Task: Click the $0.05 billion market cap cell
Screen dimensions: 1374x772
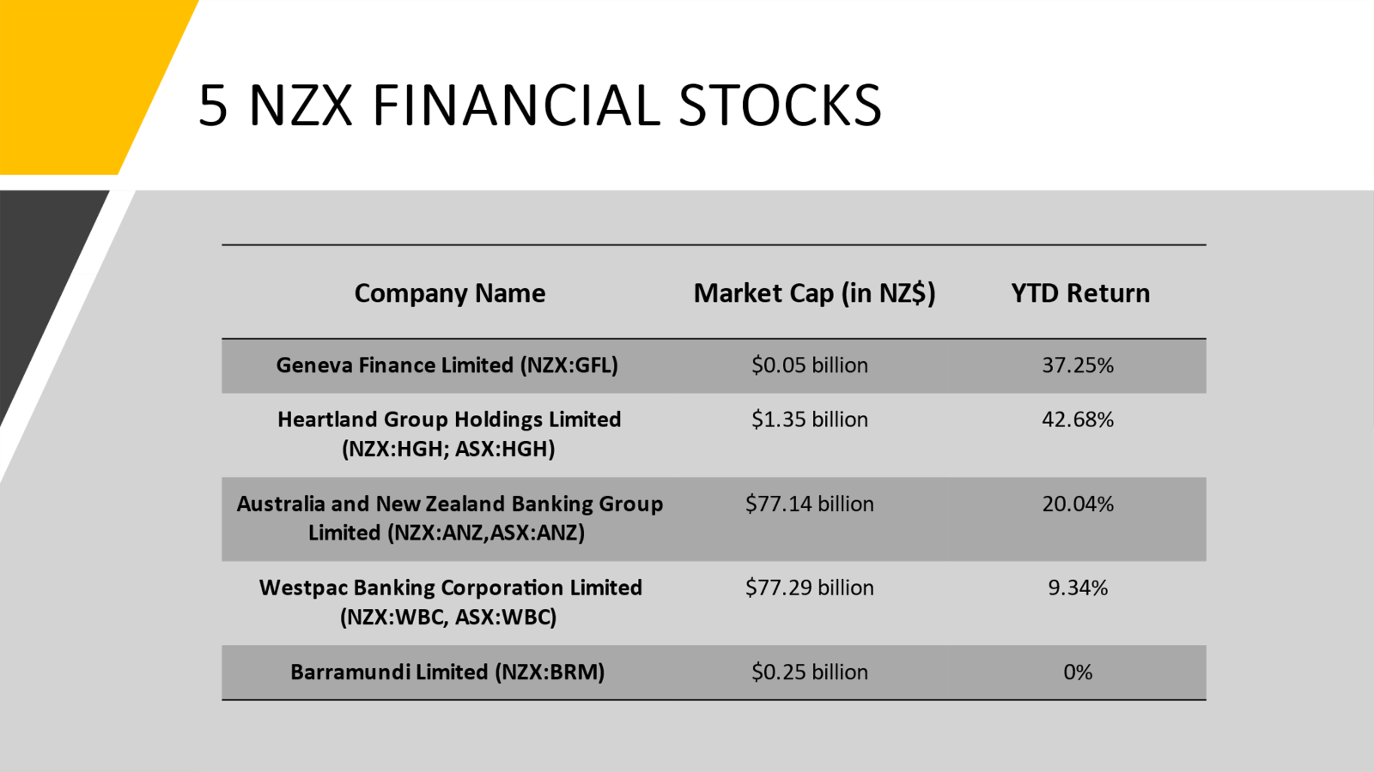Action: pyautogui.click(x=809, y=365)
